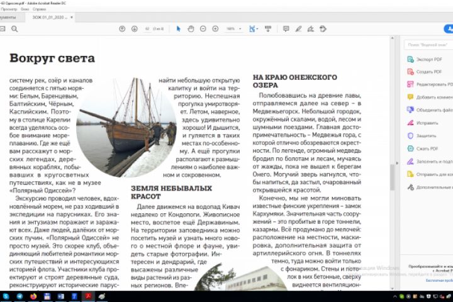Open the Окно menu

(x=25, y=9)
